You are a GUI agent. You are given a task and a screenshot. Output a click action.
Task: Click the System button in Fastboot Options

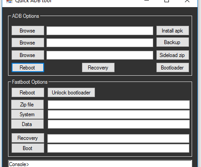[27, 114]
